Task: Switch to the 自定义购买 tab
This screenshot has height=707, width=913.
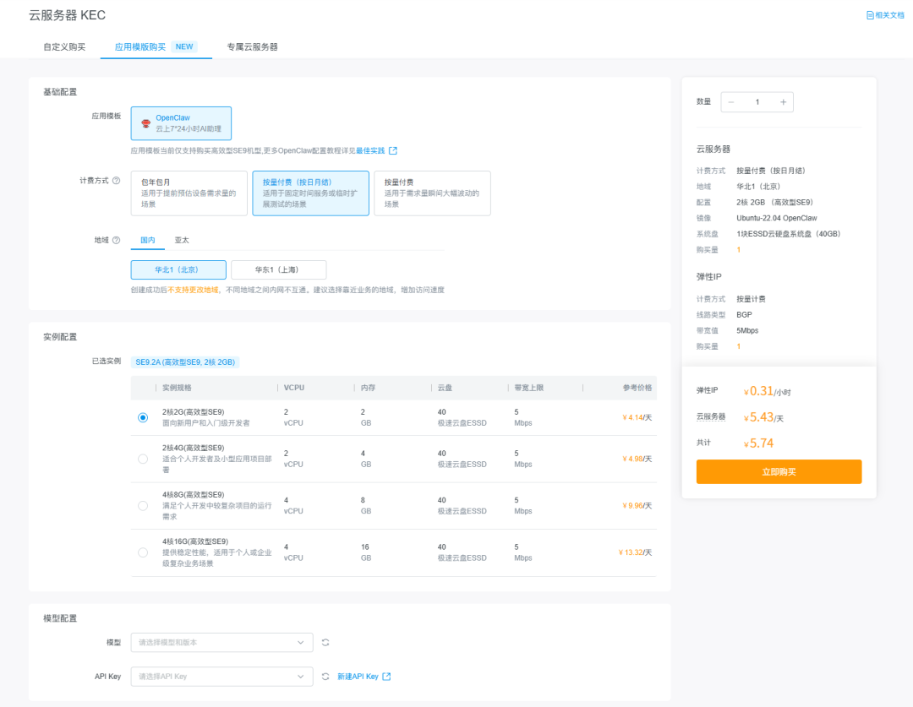Action: point(64,46)
